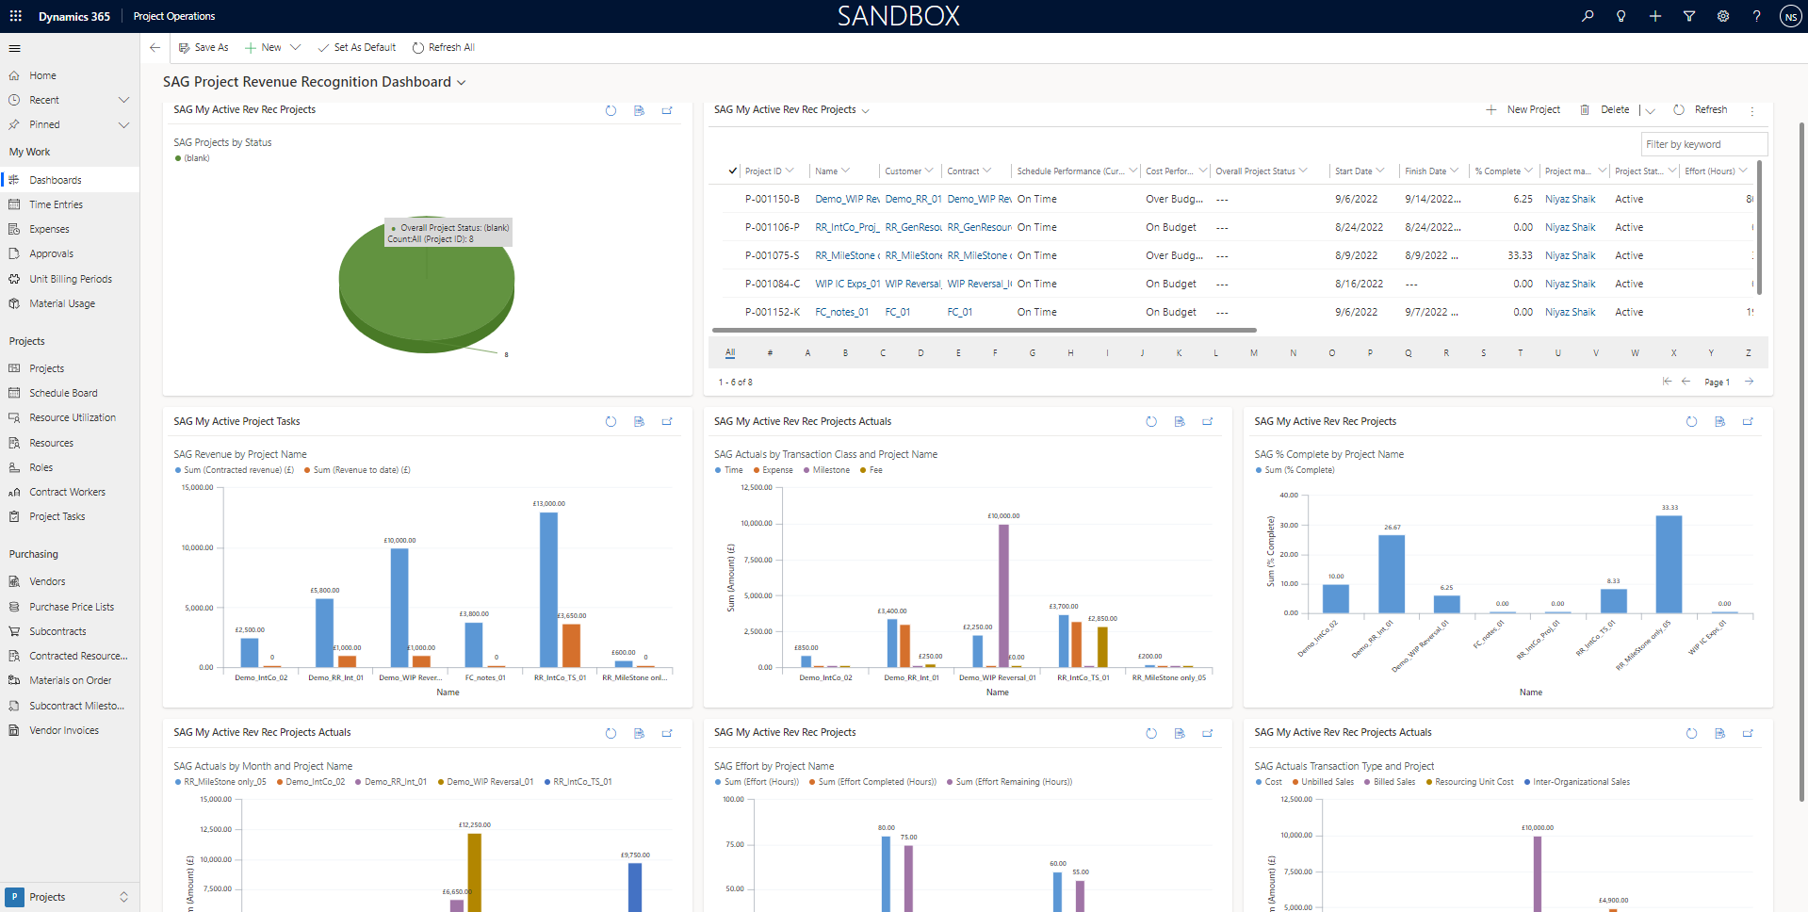The image size is (1808, 912).
Task: Open Quick Create with the plus icon
Action: click(x=1654, y=16)
